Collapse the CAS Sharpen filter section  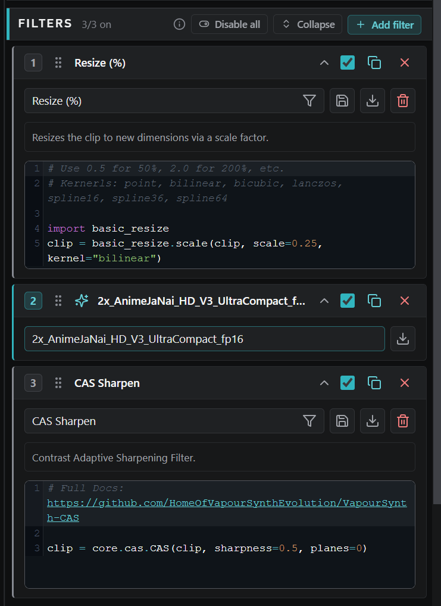tap(324, 383)
